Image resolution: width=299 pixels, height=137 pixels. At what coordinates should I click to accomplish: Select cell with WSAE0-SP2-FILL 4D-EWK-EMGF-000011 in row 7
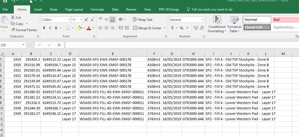113,92
